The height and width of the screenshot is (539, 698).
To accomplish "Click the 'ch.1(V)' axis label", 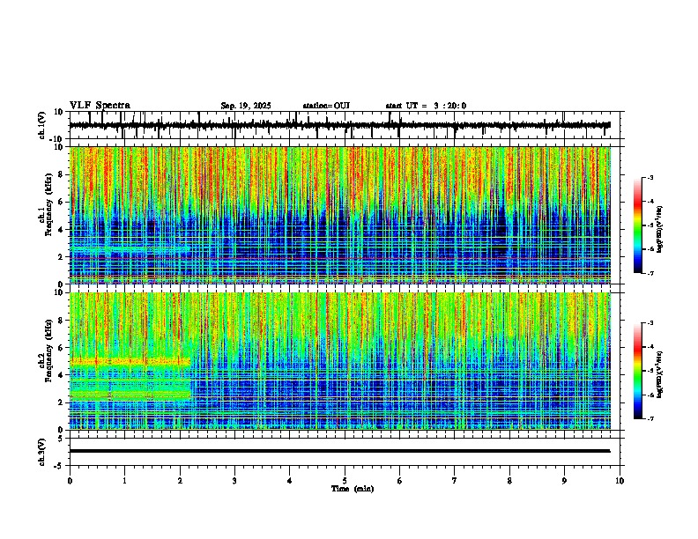I will [x=42, y=125].
